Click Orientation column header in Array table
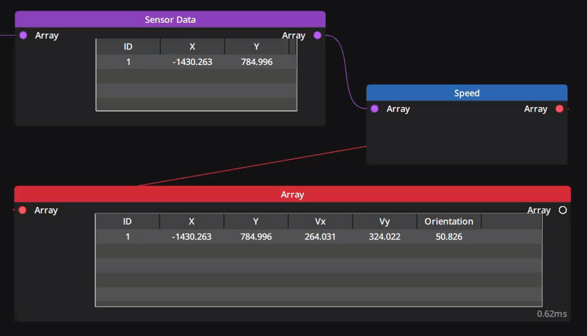 click(448, 222)
